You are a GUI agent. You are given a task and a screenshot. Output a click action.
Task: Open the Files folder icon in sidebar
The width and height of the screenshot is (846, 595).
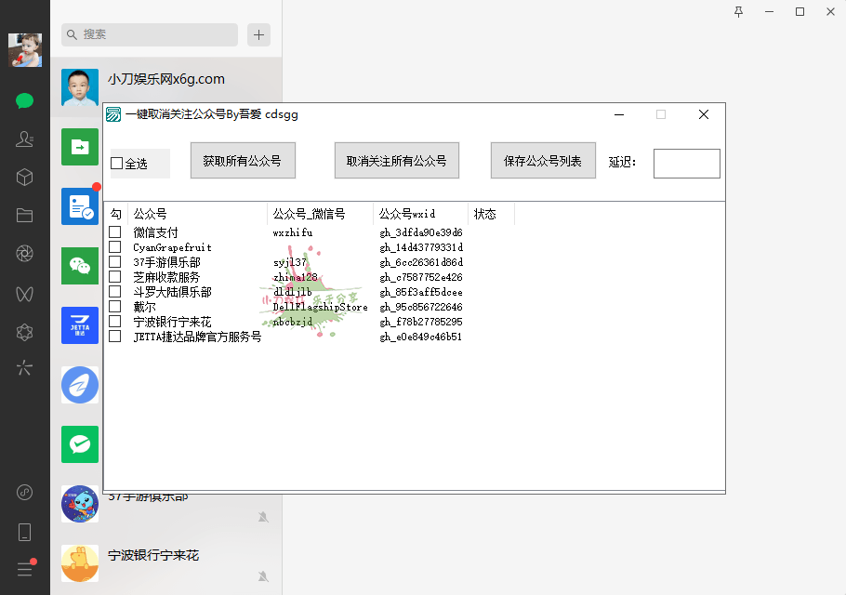click(x=25, y=215)
